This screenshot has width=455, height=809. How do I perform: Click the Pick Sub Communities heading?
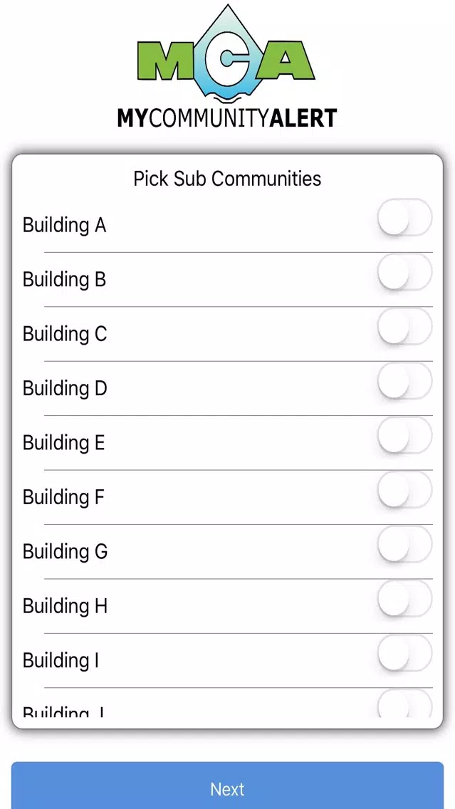click(x=228, y=179)
